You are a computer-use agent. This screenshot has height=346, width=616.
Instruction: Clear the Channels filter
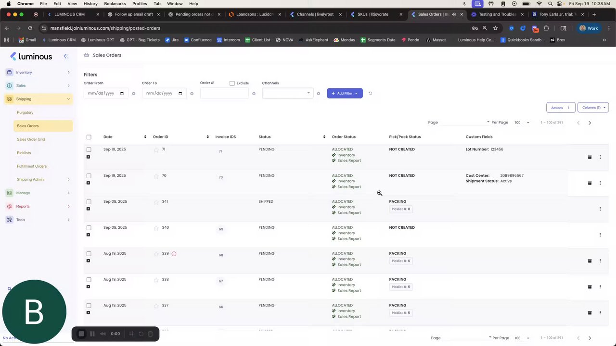click(x=318, y=94)
